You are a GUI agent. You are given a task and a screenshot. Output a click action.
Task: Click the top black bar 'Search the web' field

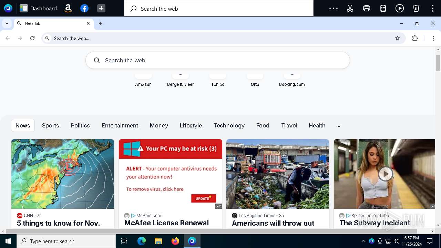click(x=219, y=8)
